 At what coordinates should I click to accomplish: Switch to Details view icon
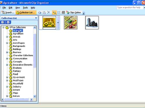(x=63, y=13)
